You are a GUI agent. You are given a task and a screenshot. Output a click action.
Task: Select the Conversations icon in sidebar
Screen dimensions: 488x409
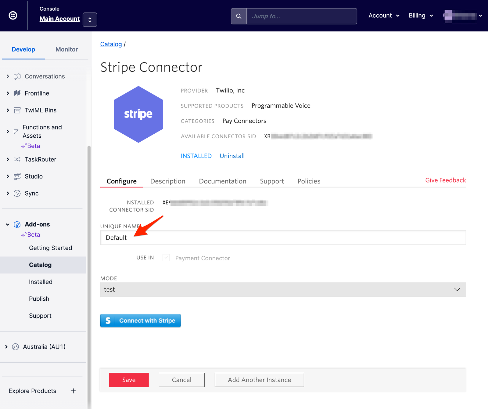click(17, 76)
